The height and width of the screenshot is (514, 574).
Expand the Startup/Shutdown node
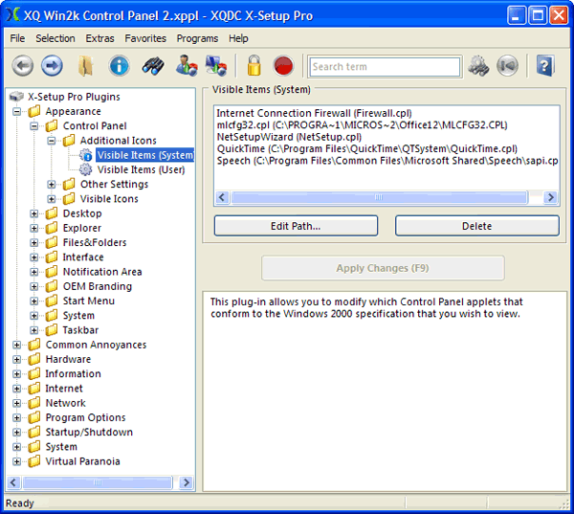[17, 433]
